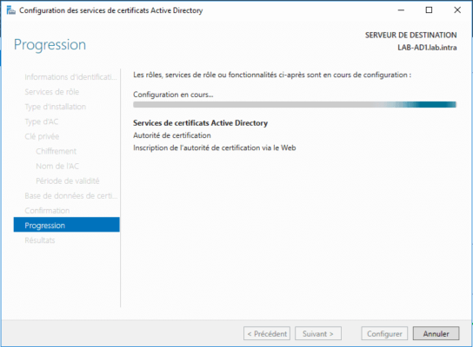Select the Confirmation step in sidebar
Viewport: 473px width, 347px height.
[x=47, y=210]
